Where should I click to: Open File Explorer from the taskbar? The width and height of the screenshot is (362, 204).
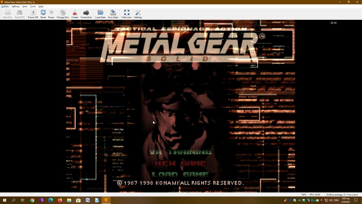click(x=69, y=200)
